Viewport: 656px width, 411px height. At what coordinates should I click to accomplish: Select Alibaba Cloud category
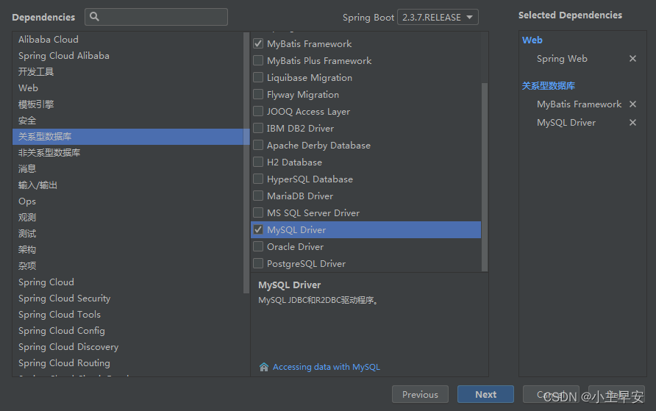pyautogui.click(x=128, y=39)
